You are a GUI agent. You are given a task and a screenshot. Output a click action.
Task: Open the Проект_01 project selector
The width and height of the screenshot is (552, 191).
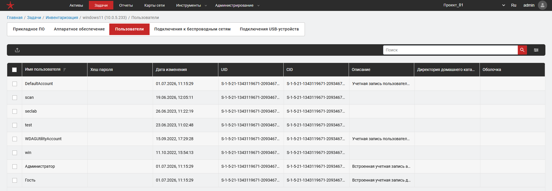point(474,5)
